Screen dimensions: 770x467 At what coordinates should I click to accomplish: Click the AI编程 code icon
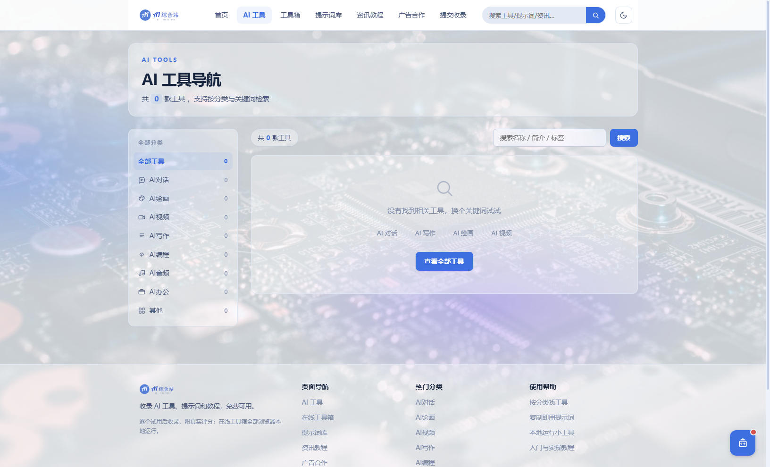pyautogui.click(x=142, y=255)
